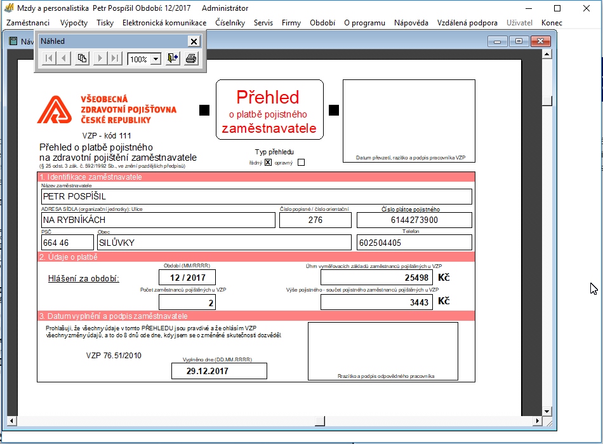The height and width of the screenshot is (444, 603).
Task: Click scroll left arrow of horizontal scrollbar
Action: click(12, 421)
